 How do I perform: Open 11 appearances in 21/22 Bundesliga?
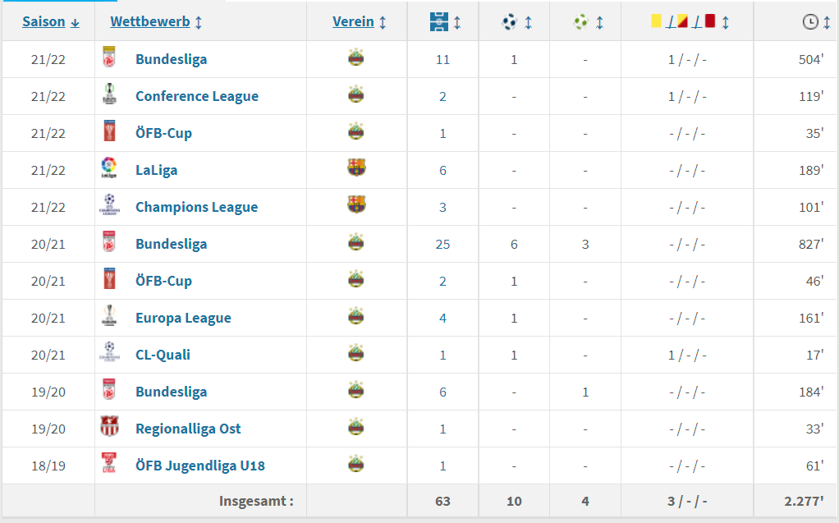[442, 59]
